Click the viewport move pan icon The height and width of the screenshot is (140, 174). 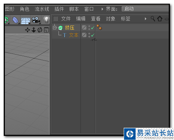tap(28, 30)
